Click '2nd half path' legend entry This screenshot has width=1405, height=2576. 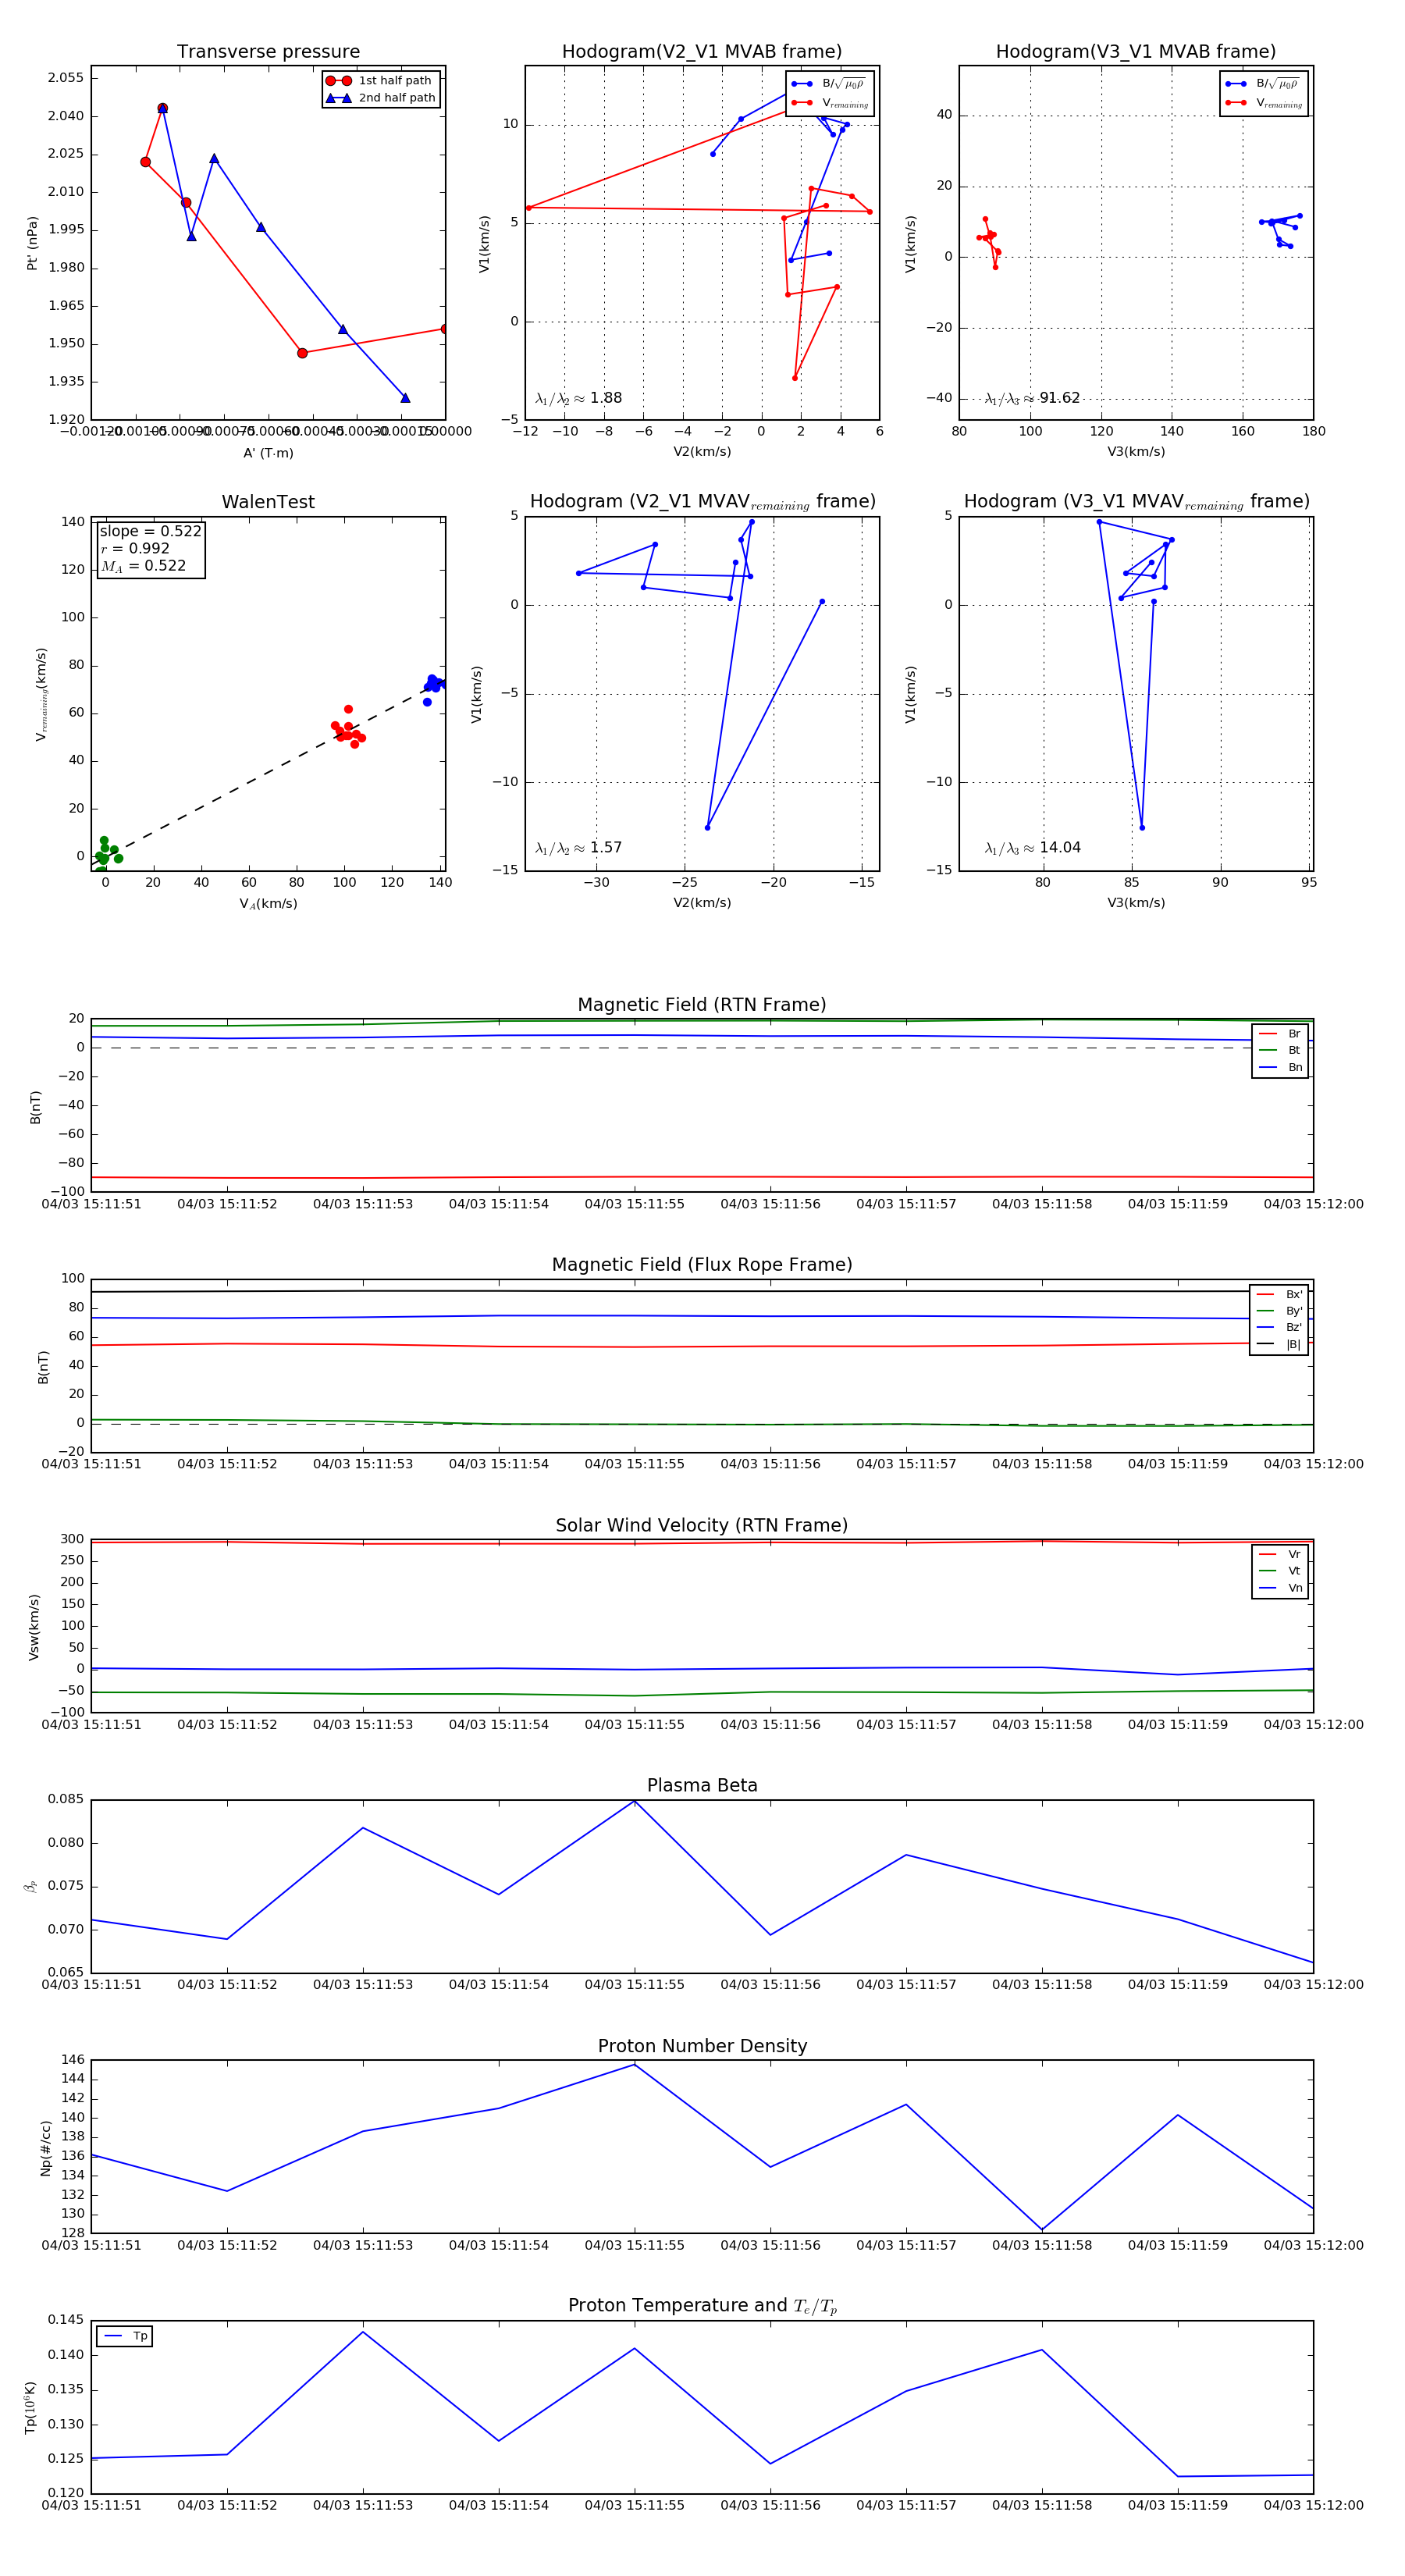381,98
